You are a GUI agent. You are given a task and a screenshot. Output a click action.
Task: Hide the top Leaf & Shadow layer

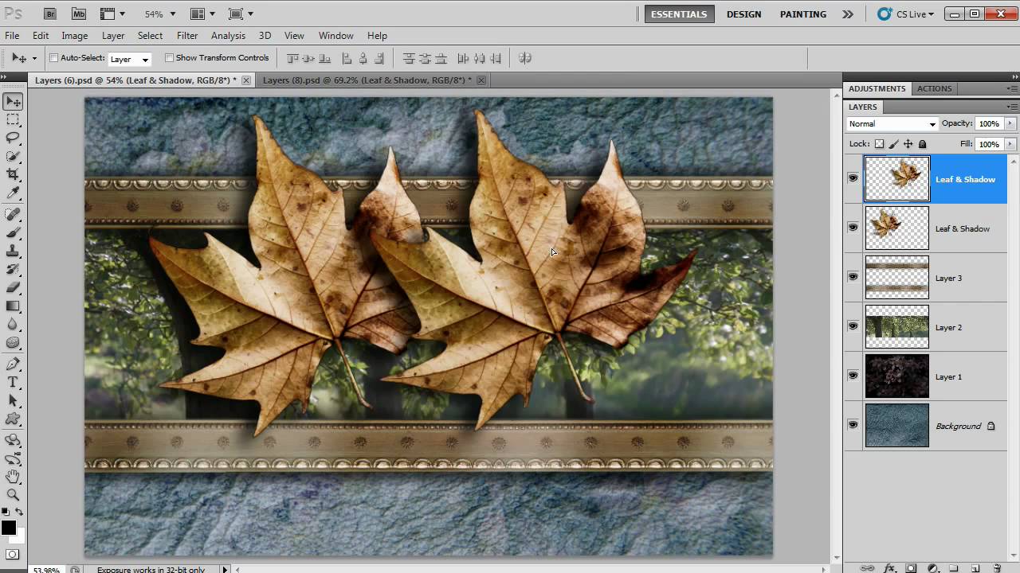click(x=853, y=178)
